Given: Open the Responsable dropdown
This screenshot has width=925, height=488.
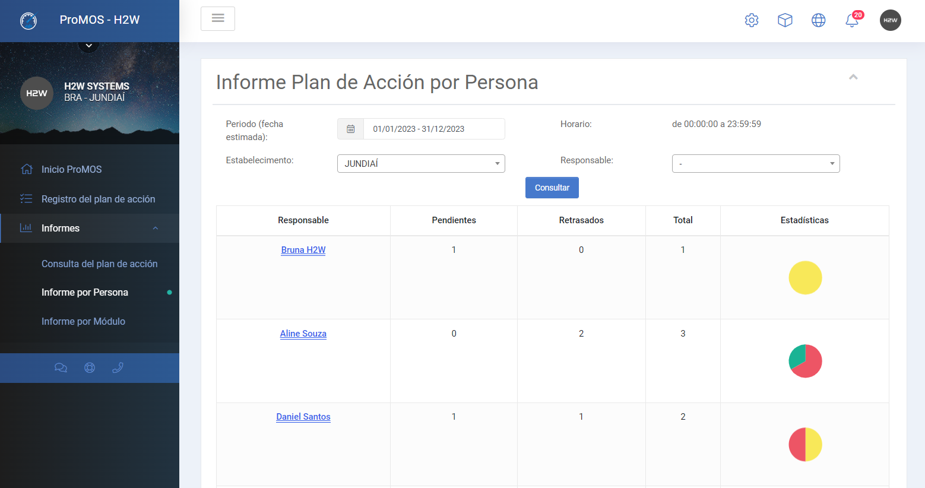Looking at the screenshot, I should pyautogui.click(x=755, y=164).
